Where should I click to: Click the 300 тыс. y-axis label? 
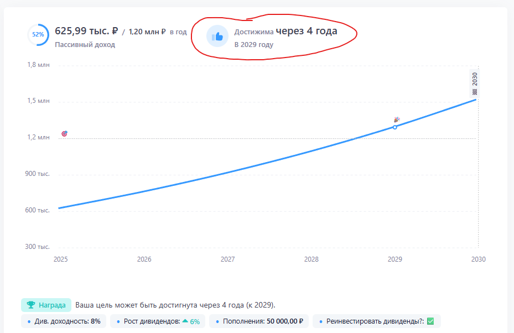pyautogui.click(x=38, y=247)
